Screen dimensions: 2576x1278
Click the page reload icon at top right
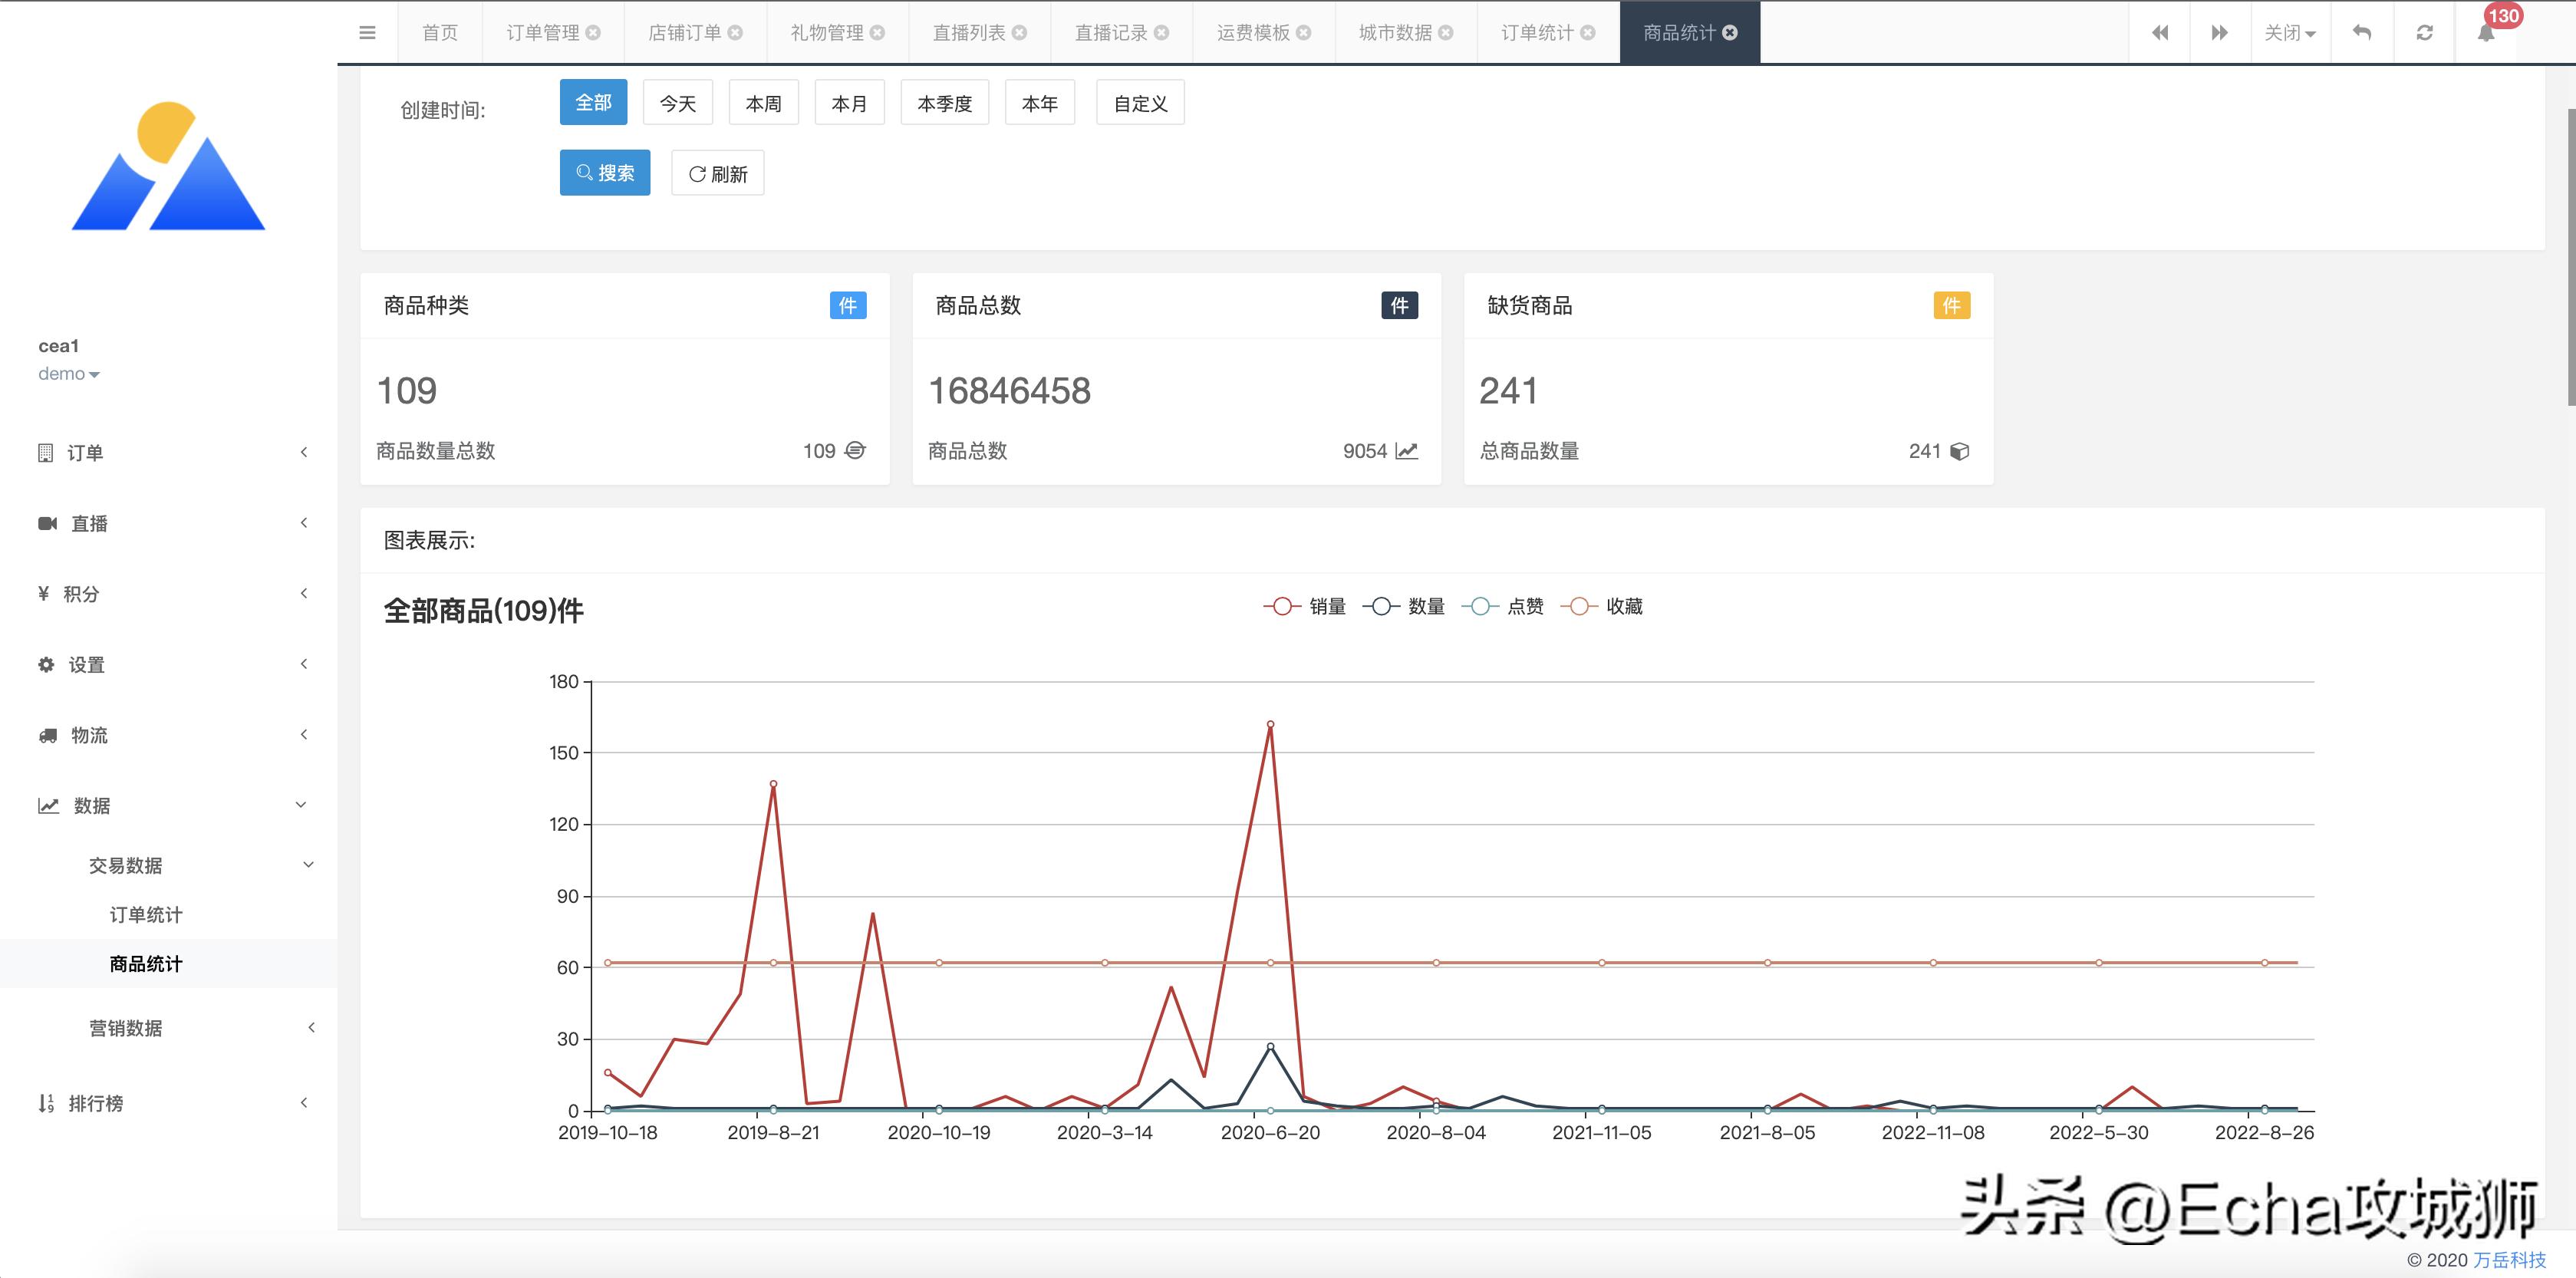click(x=2424, y=32)
